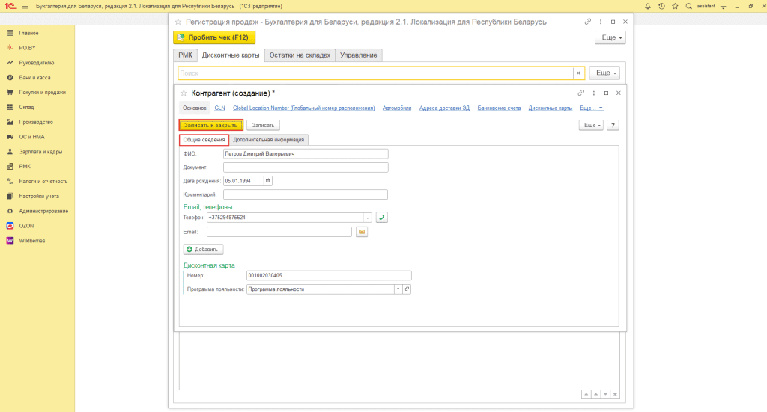The image size is (767, 412).
Task: Add Контрагент form to favorites star
Action: [184, 93]
